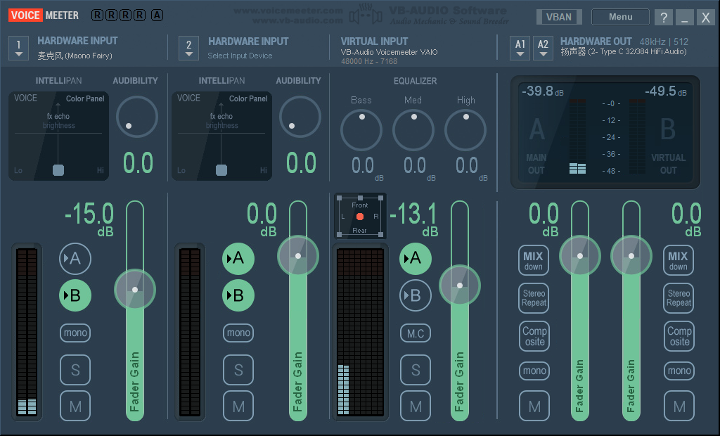This screenshot has width=720, height=436.
Task: Click Maono Fairy microphone device name
Action: click(x=75, y=56)
